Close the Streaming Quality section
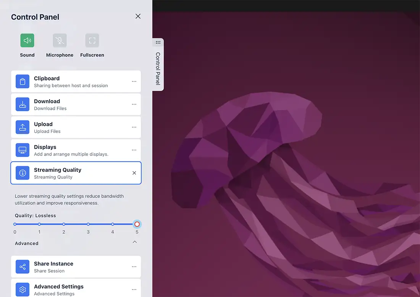Viewport: 420px width, 297px height. click(x=134, y=173)
